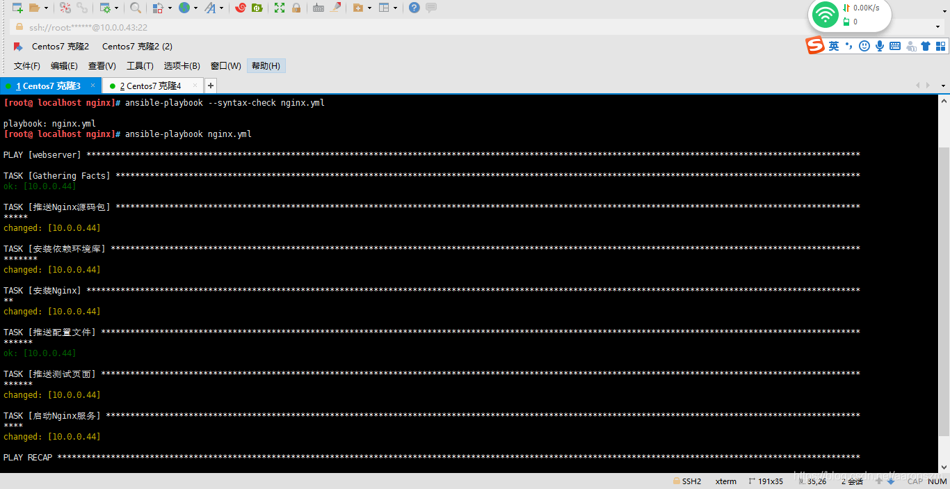
Task: Click the Layout panes toolbar icon
Action: [x=384, y=8]
